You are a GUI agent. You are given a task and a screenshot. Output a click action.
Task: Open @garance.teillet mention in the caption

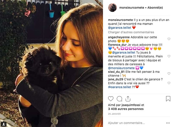120,28
